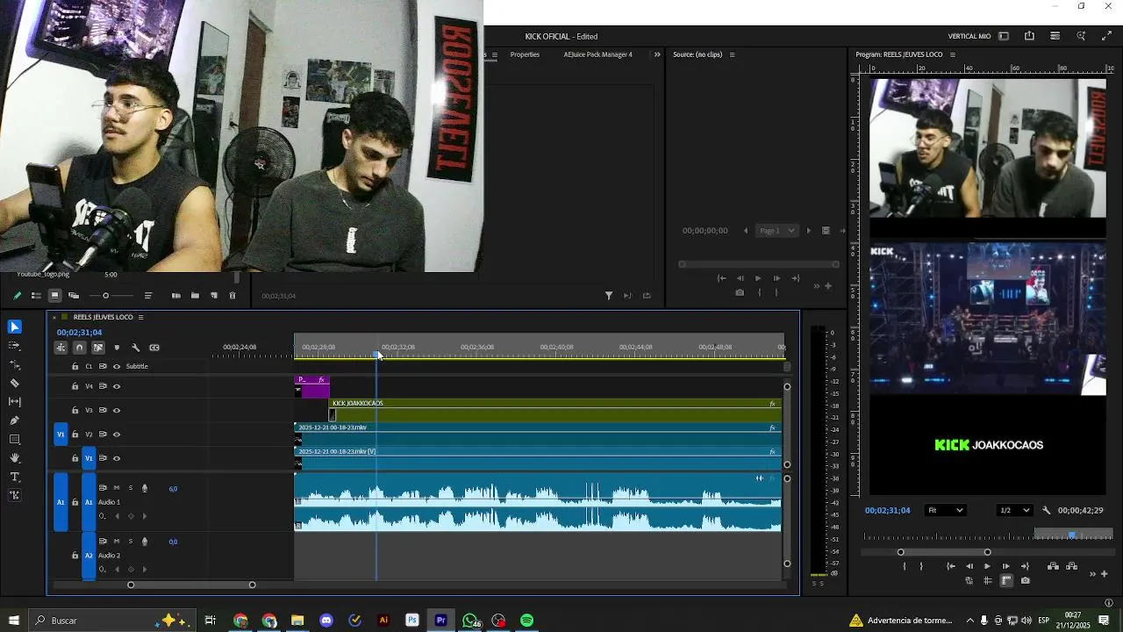The image size is (1123, 632).
Task: Select the KICK_JOAKKOCAOS clip on V3
Action: (554, 410)
